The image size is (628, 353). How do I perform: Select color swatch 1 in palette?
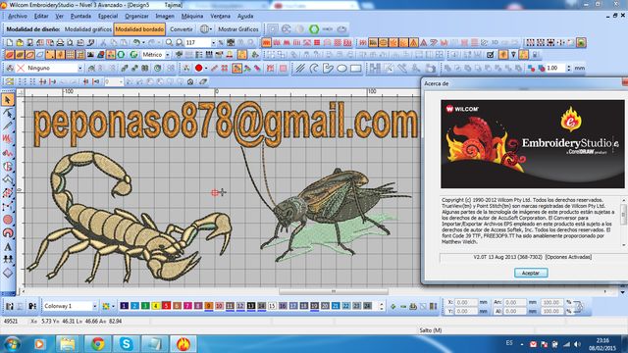[125, 306]
